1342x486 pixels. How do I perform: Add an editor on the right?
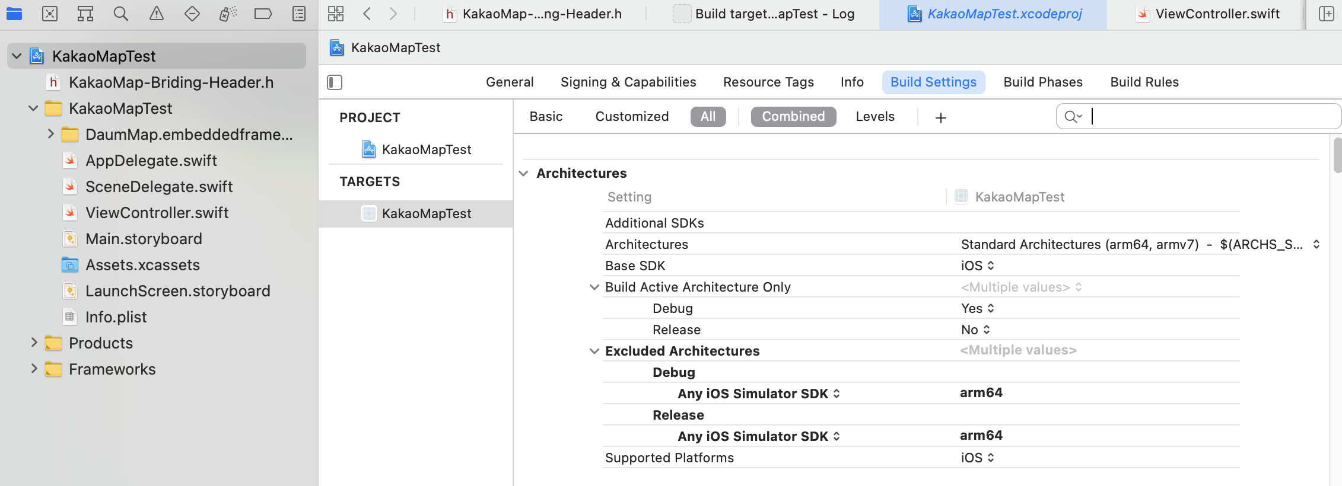coord(1326,14)
